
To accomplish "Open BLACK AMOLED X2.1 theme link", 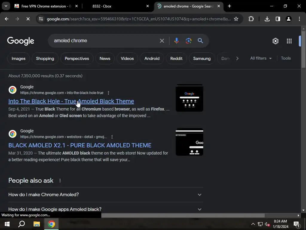I will coord(80,145).
